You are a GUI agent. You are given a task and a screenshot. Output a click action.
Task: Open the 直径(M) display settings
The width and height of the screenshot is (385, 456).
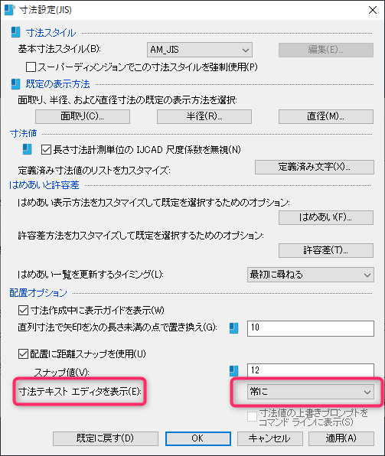(326, 116)
